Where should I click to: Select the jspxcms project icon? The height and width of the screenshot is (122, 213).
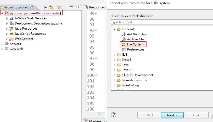pyautogui.click(x=6, y=13)
